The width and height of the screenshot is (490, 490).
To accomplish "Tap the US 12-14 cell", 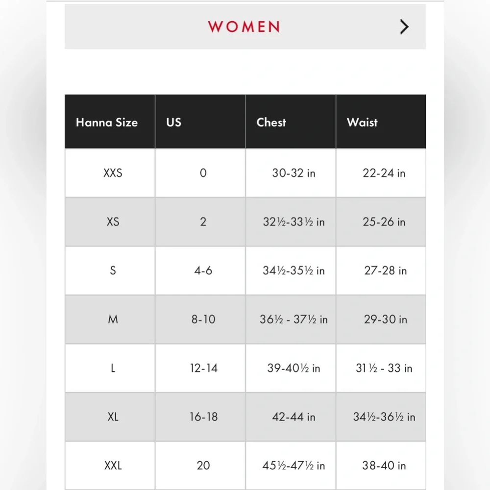I will [x=203, y=368].
